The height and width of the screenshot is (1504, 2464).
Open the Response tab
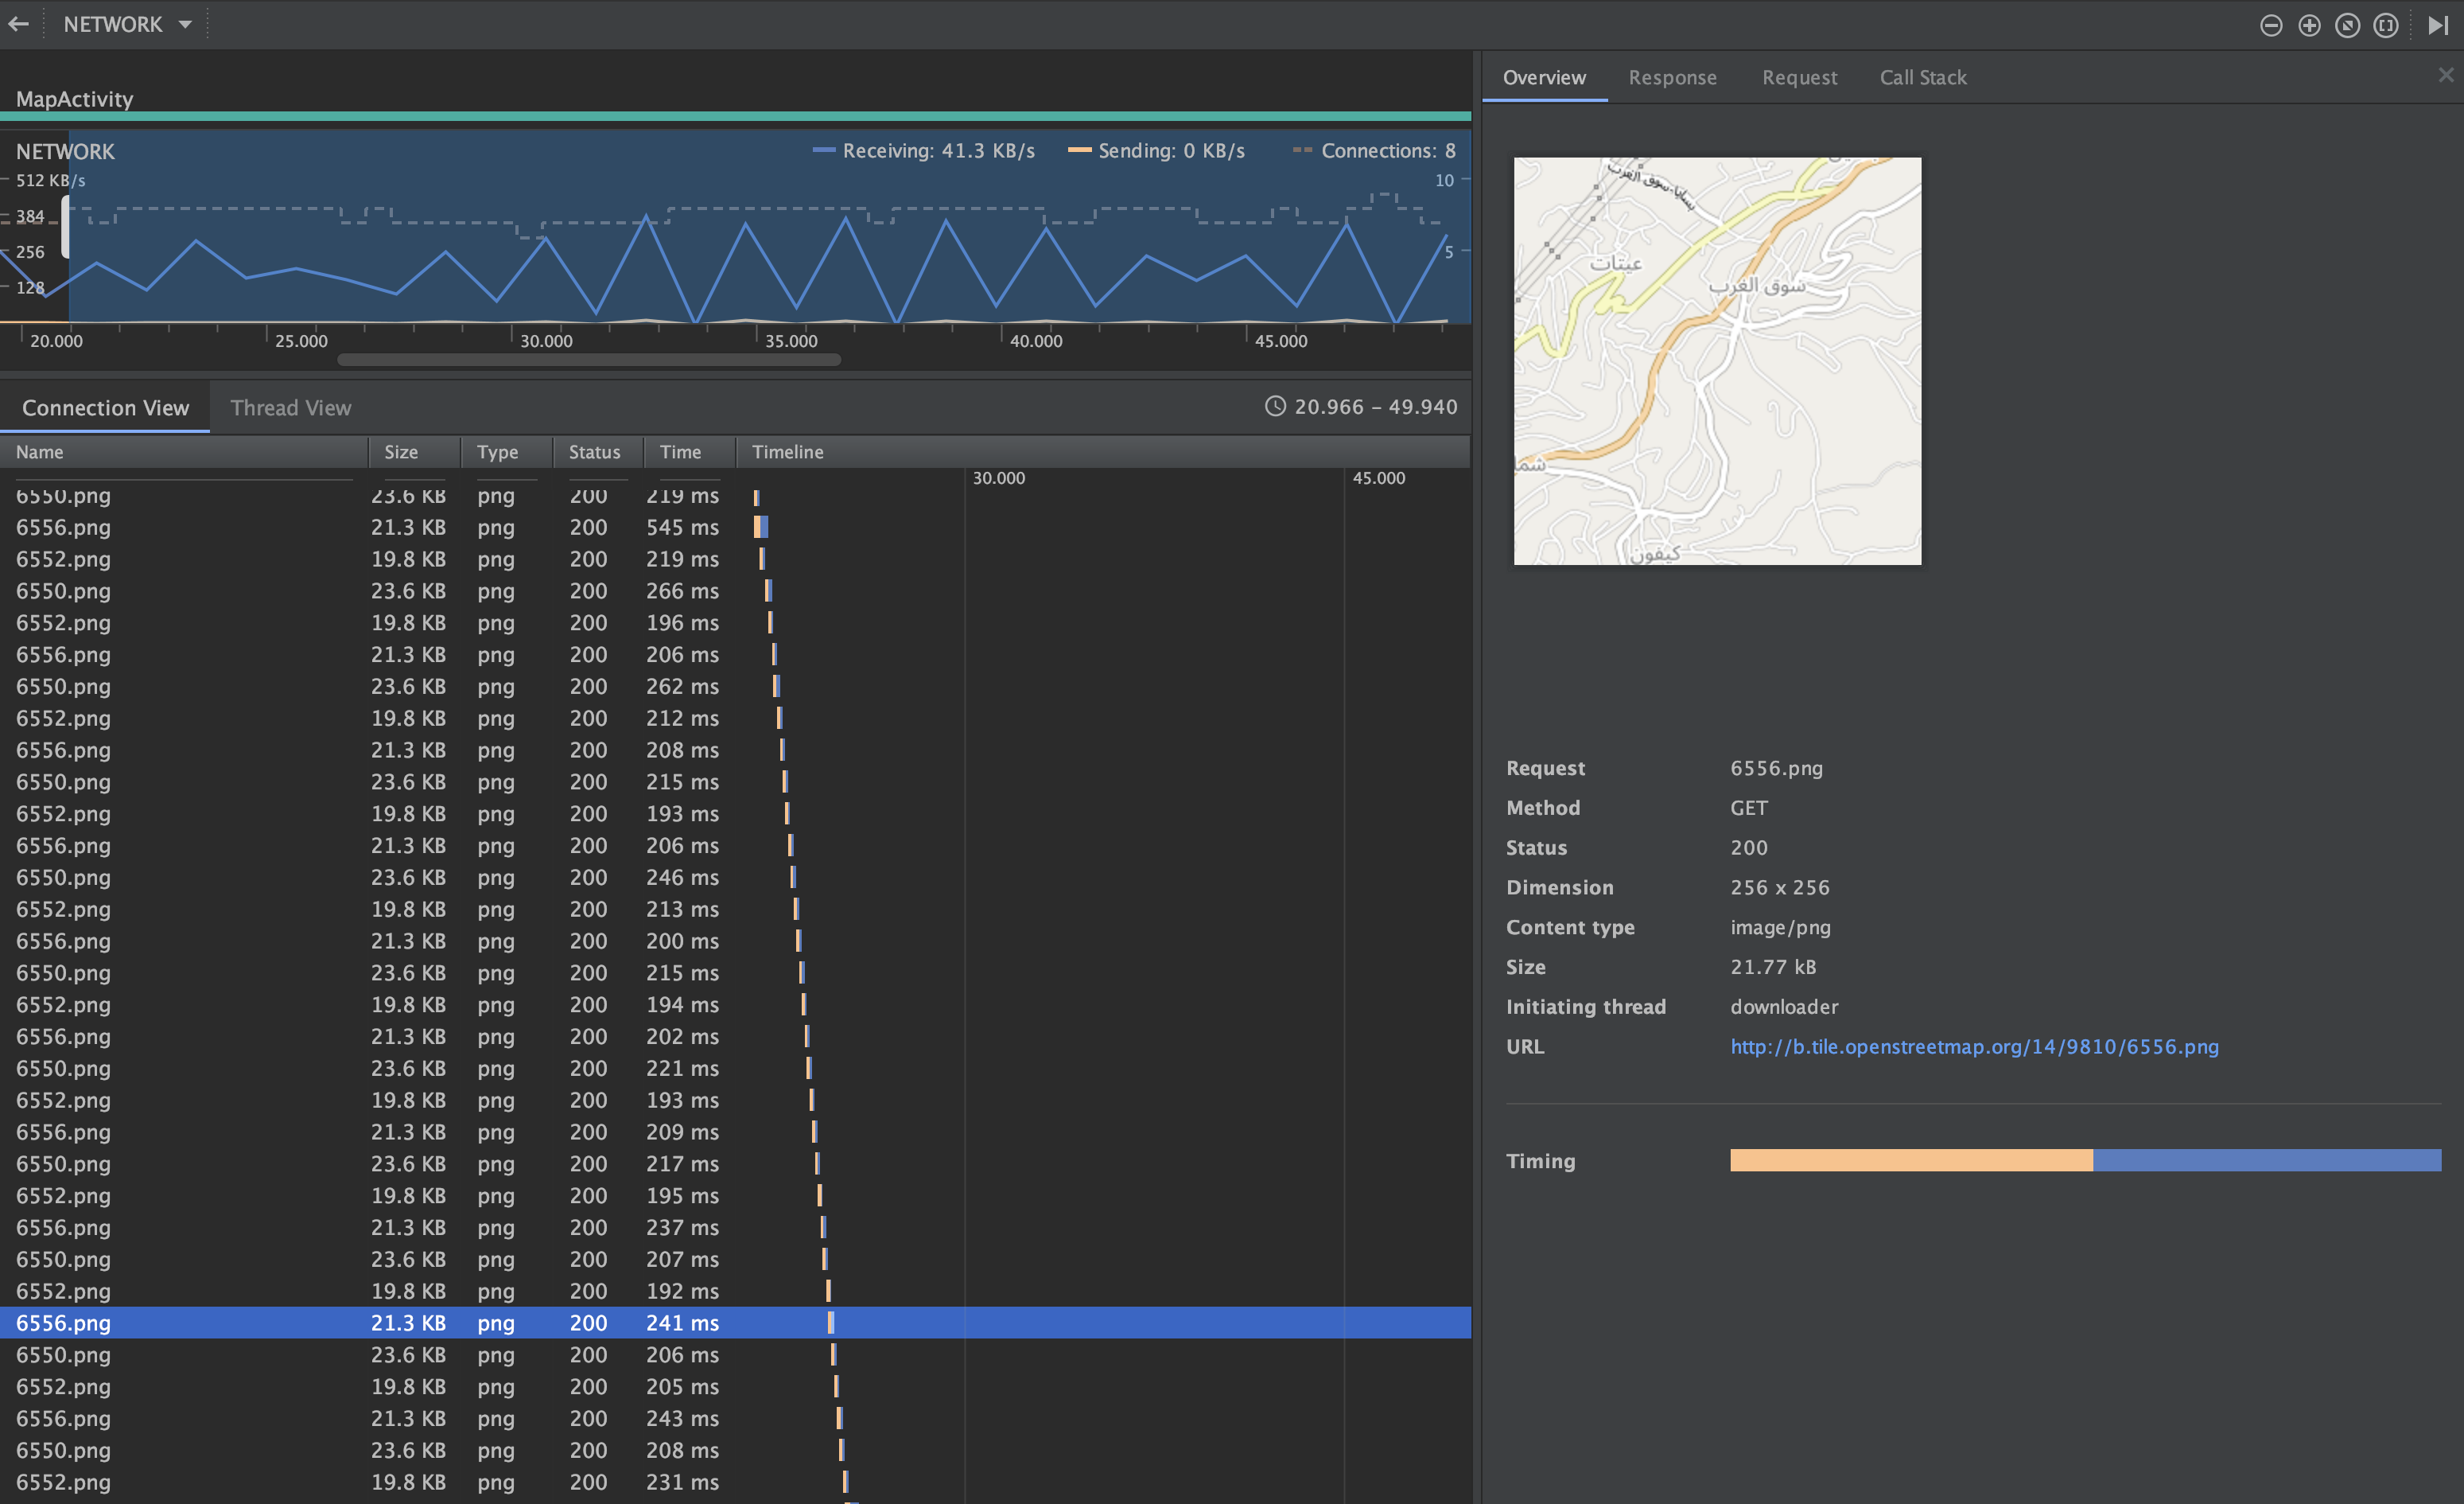(x=1672, y=78)
